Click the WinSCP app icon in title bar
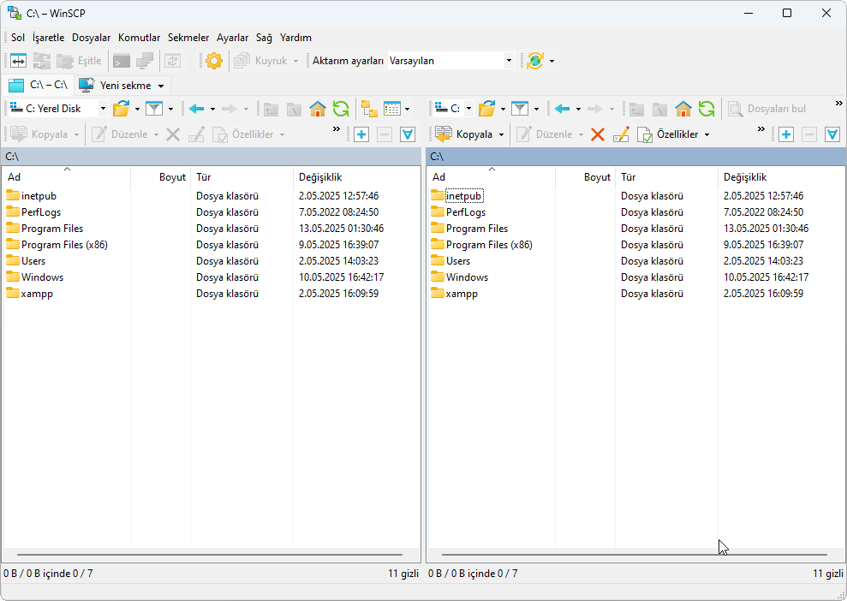 14,13
